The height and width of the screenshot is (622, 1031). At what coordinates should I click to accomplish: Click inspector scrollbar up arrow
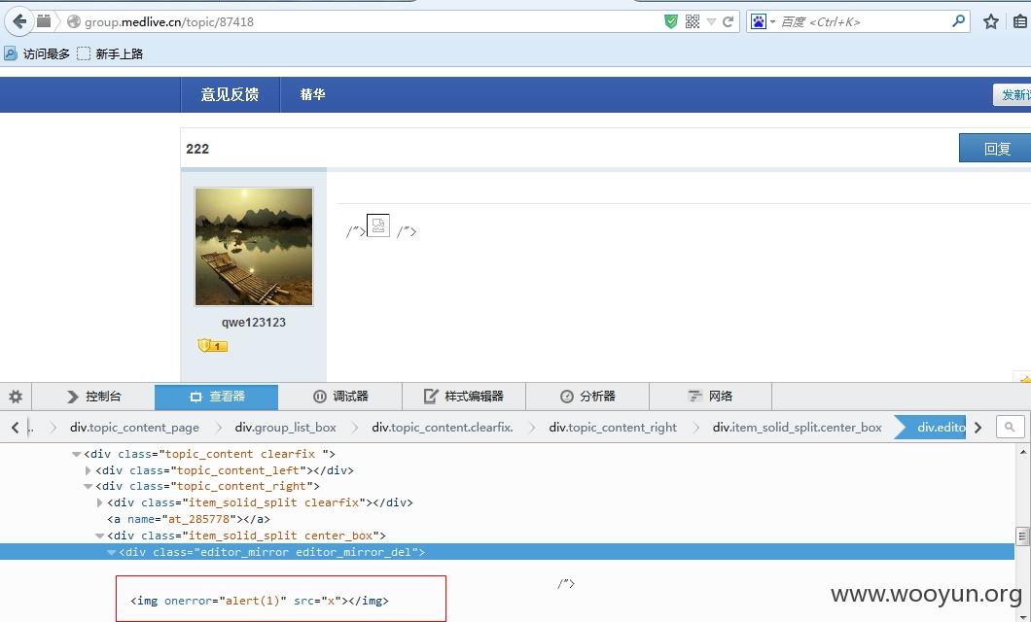pos(1022,452)
